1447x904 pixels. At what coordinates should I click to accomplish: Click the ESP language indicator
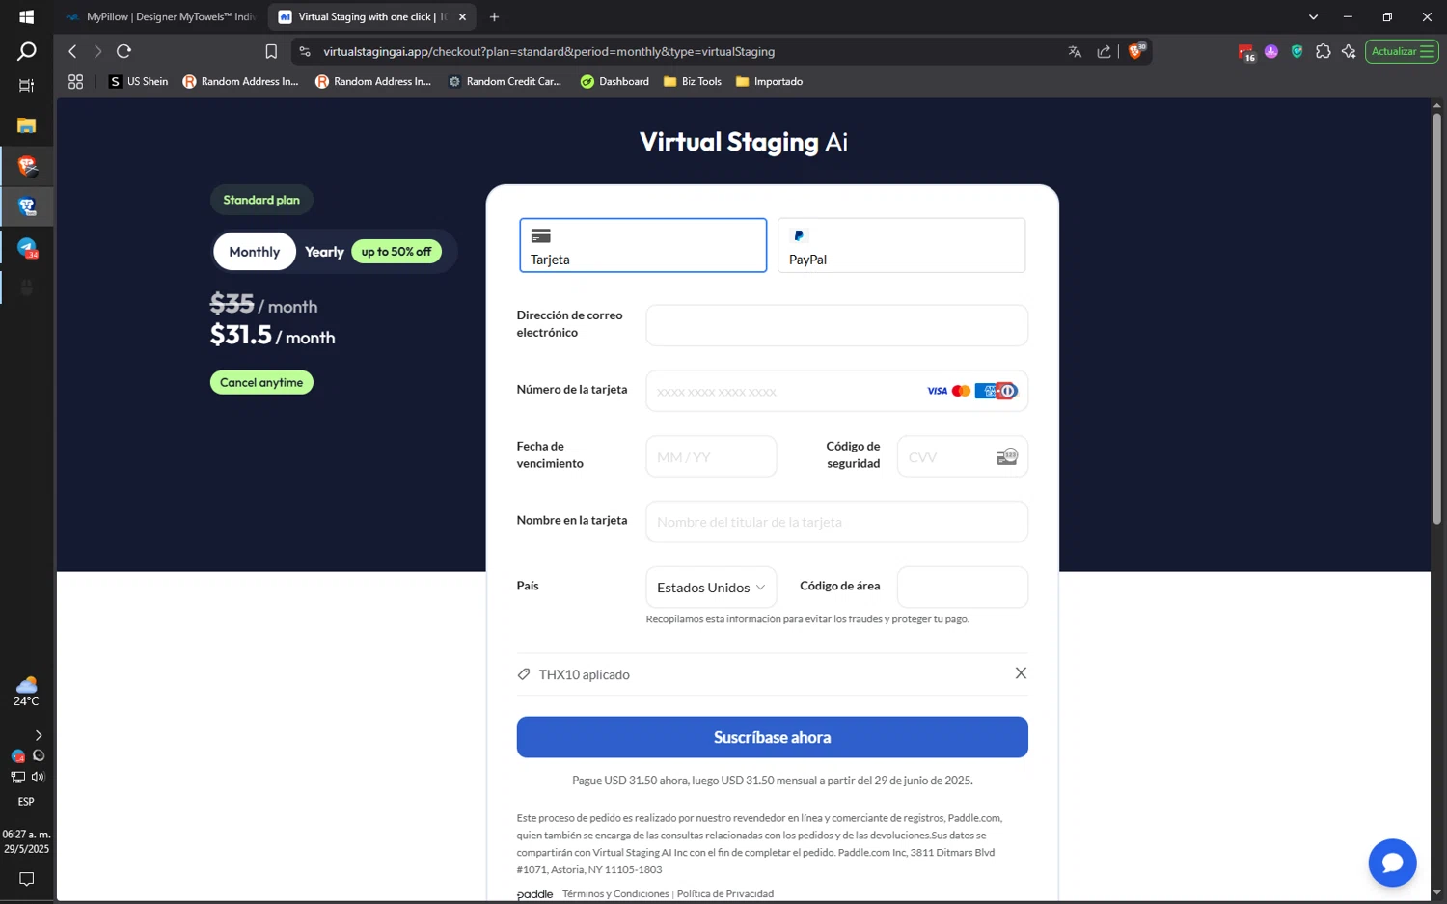click(x=26, y=802)
